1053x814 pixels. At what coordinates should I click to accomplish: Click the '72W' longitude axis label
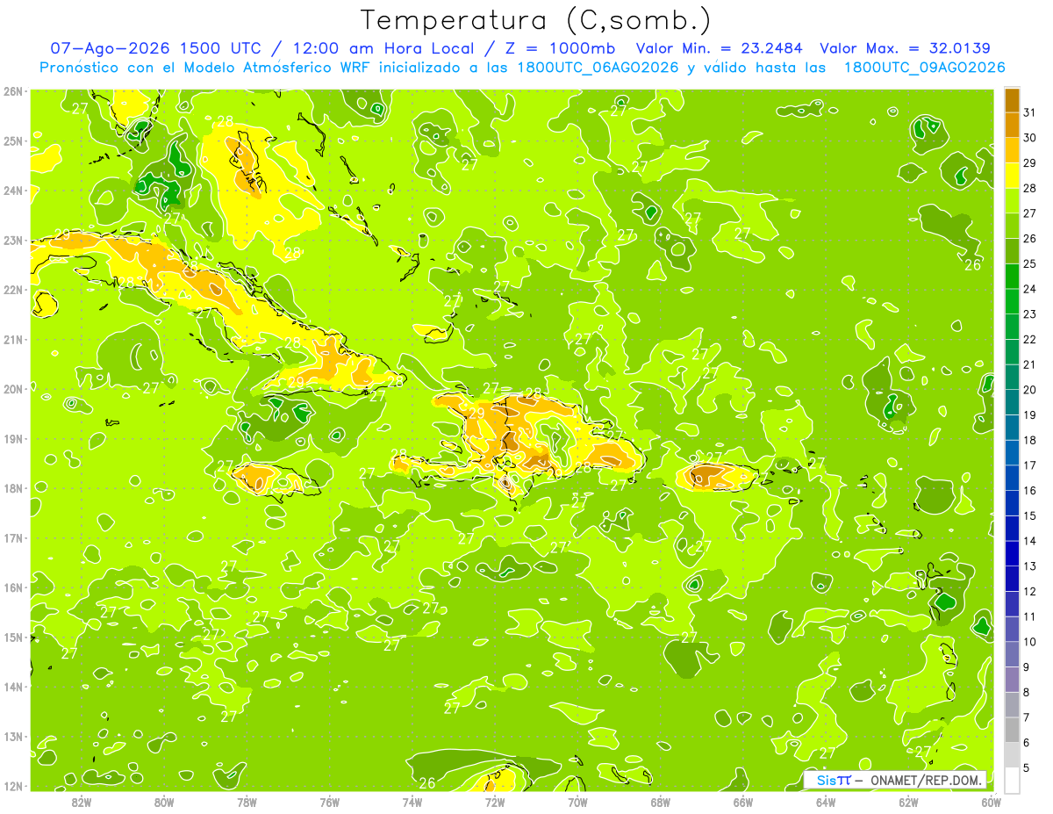494,802
